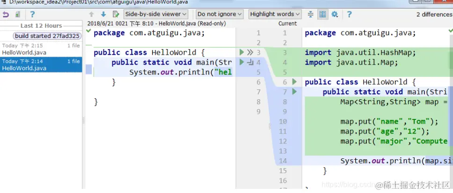The height and width of the screenshot is (193, 453).
Task: Open the diff Settings gear icon
Action: (x=335, y=14)
